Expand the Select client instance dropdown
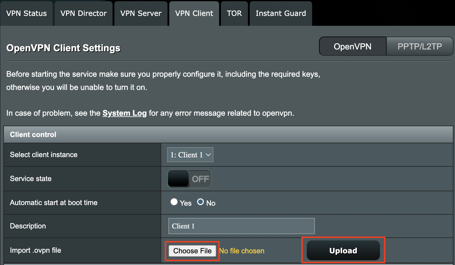This screenshot has width=455, height=265. click(x=190, y=155)
